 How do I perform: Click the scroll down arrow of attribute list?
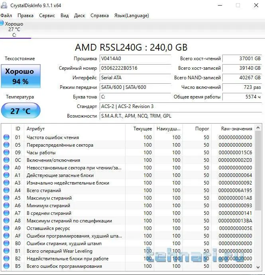258,267
